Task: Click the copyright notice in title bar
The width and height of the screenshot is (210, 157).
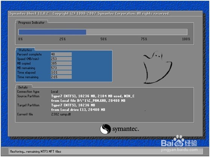Action: 111,13
